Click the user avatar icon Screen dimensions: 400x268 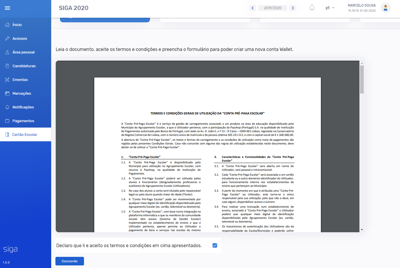coord(385,8)
